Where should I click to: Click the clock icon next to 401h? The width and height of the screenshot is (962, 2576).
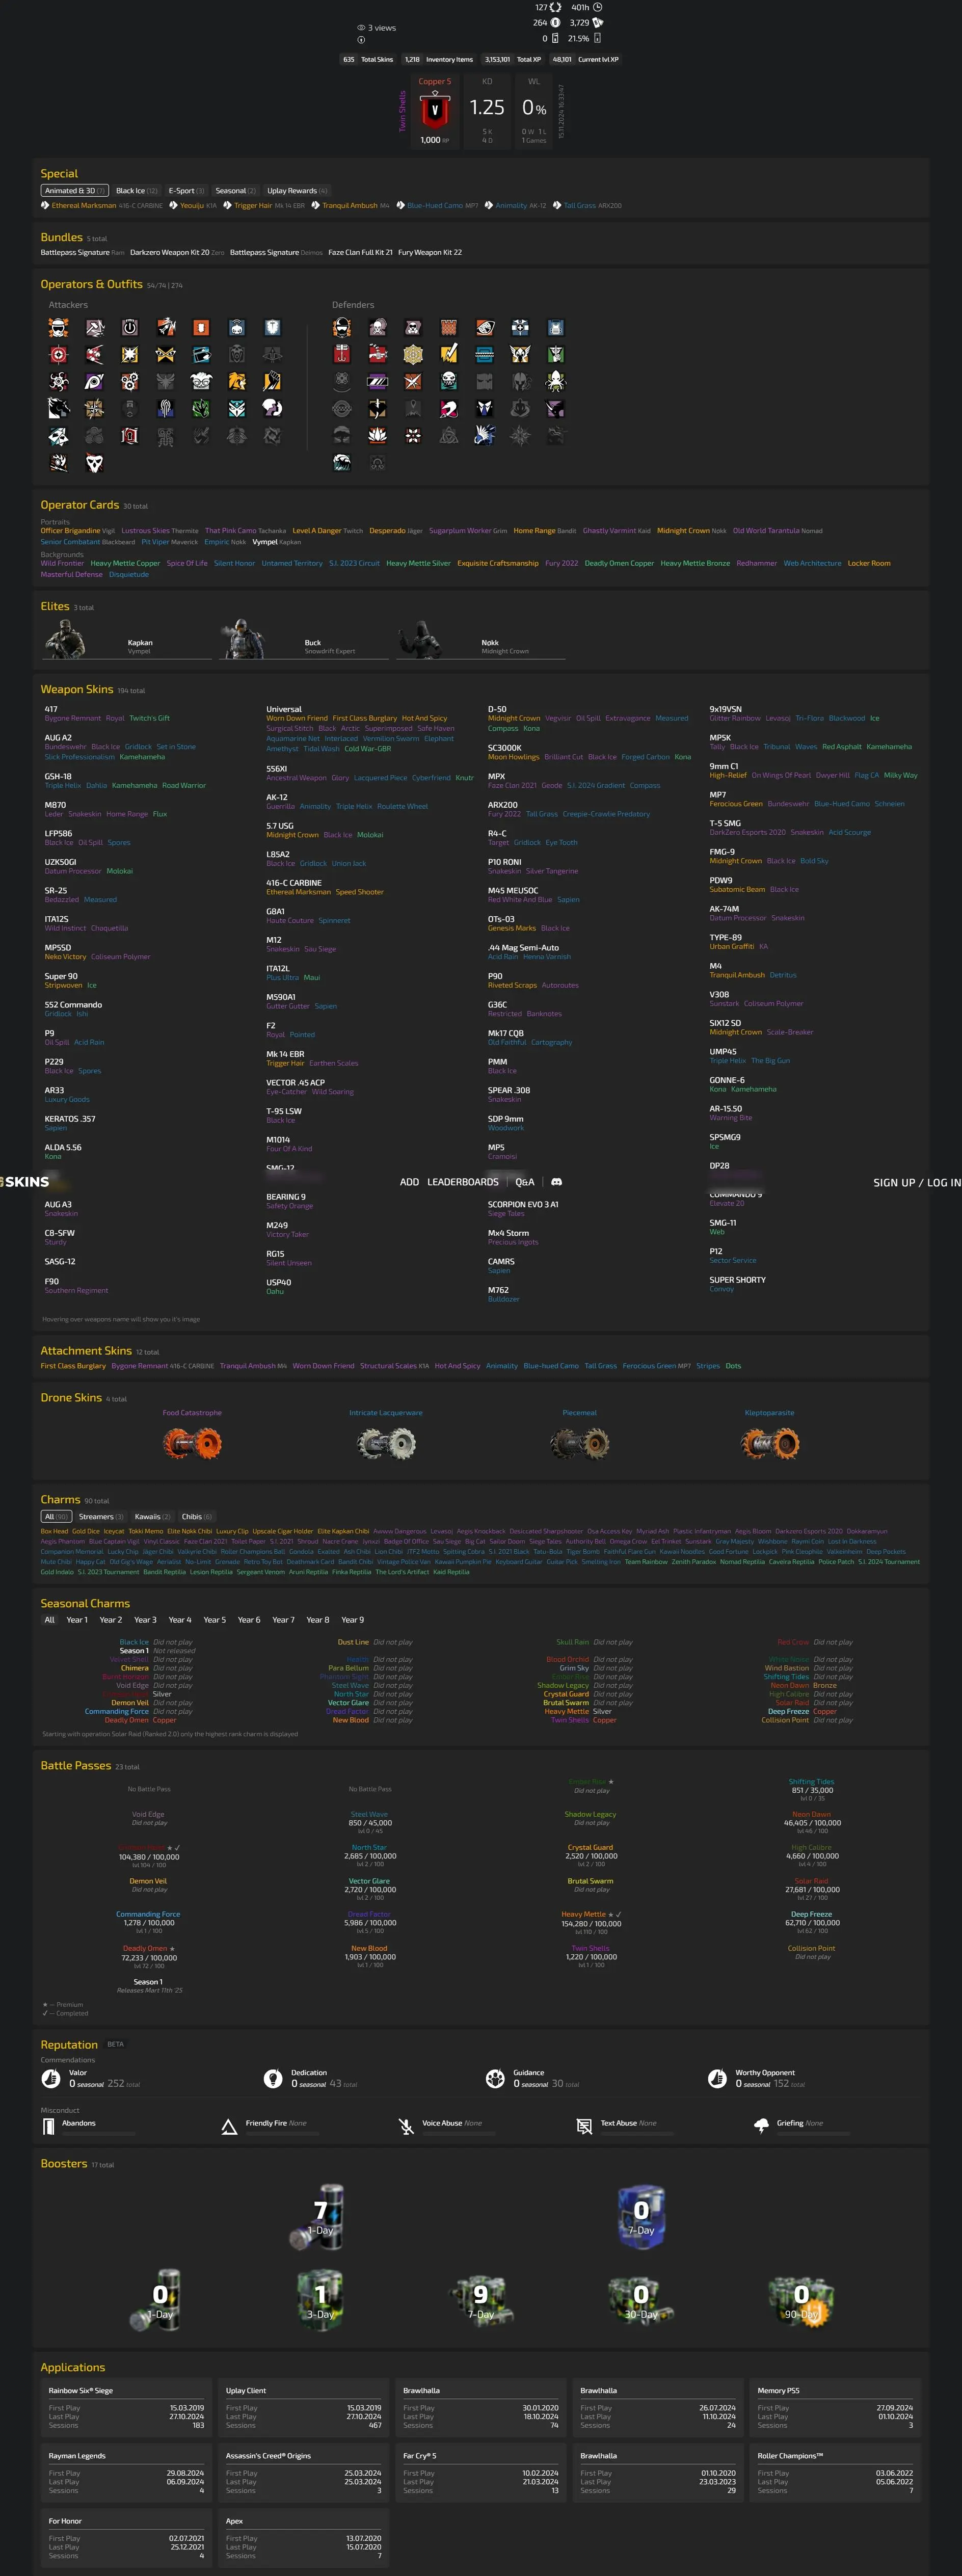click(598, 7)
